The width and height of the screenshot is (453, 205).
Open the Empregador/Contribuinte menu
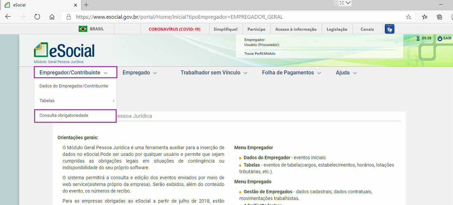[x=75, y=73]
